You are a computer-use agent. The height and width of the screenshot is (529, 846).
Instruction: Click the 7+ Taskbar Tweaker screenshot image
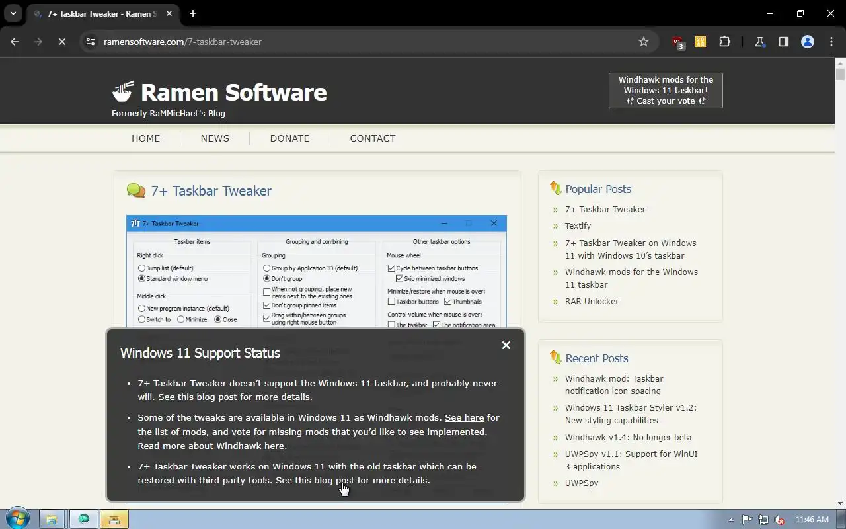pyautogui.click(x=316, y=271)
